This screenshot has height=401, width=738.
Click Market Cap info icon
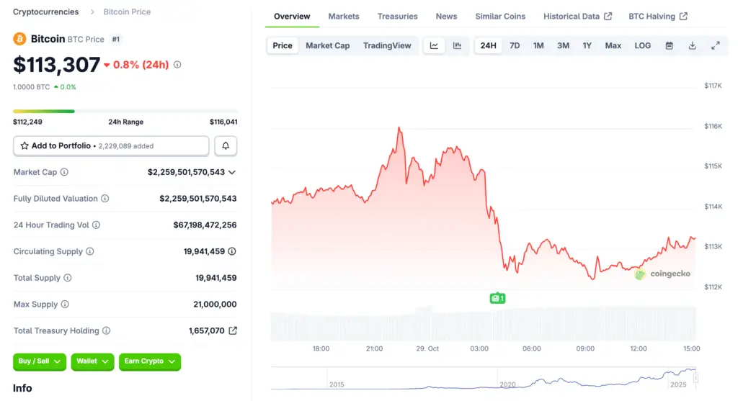pyautogui.click(x=64, y=173)
